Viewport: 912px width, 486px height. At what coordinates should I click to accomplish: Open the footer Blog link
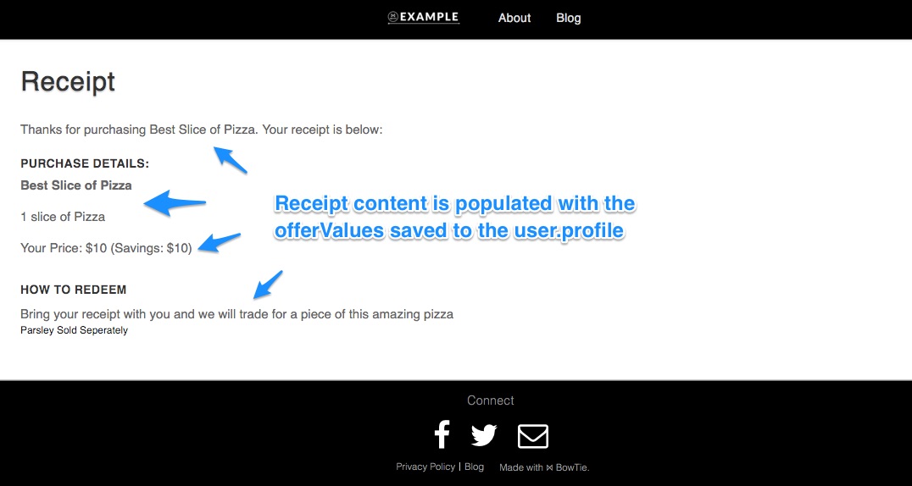click(474, 467)
